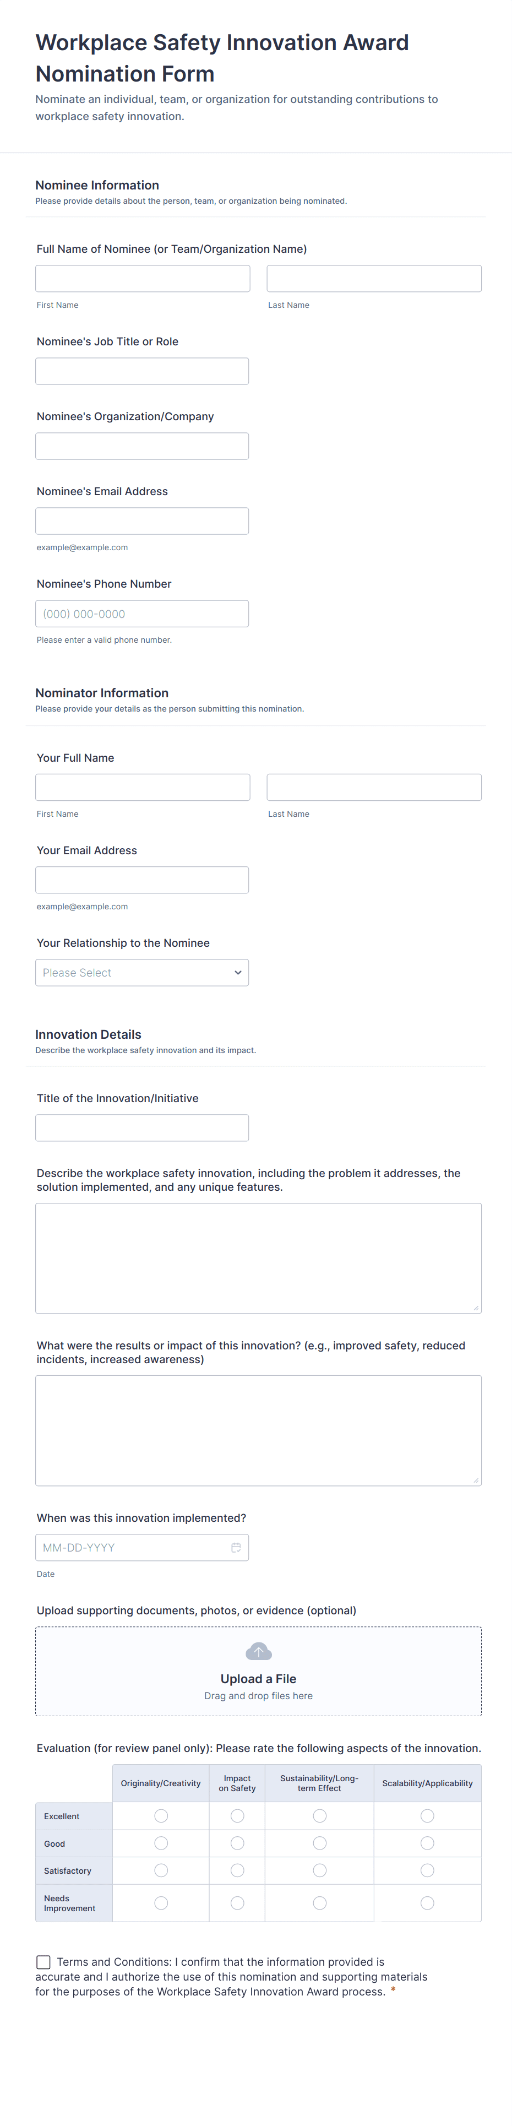Click the calendar icon in date field
The width and height of the screenshot is (512, 2126).
pos(236,1548)
